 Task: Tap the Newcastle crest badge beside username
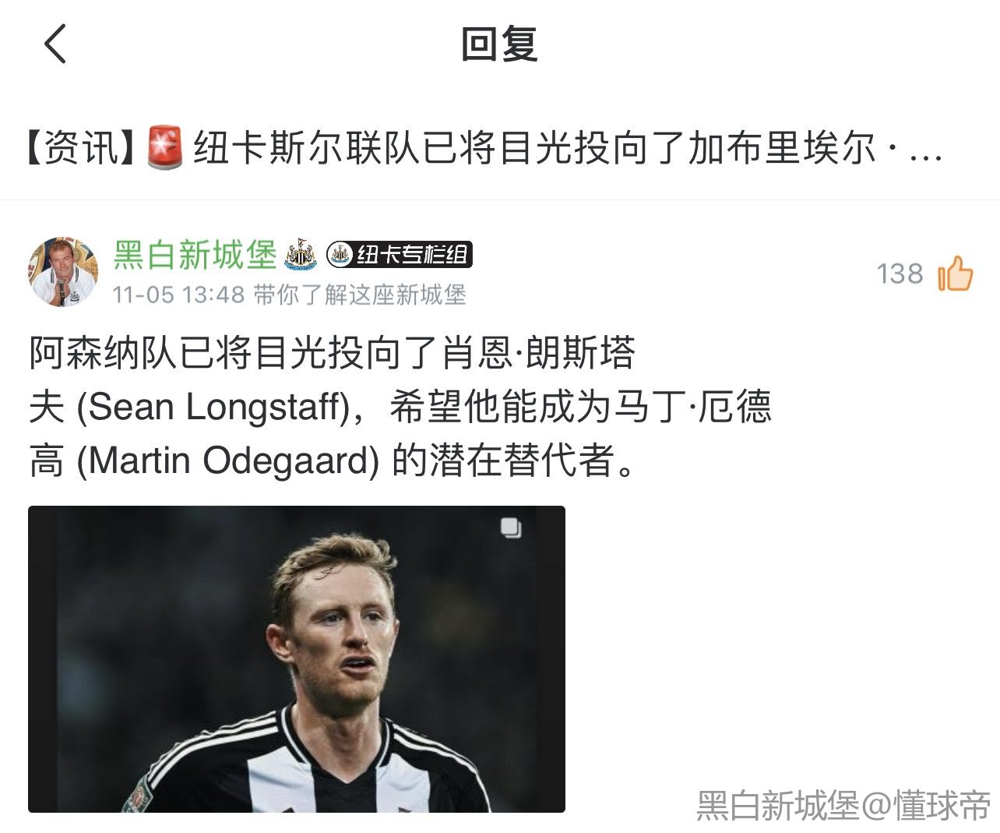point(301,255)
